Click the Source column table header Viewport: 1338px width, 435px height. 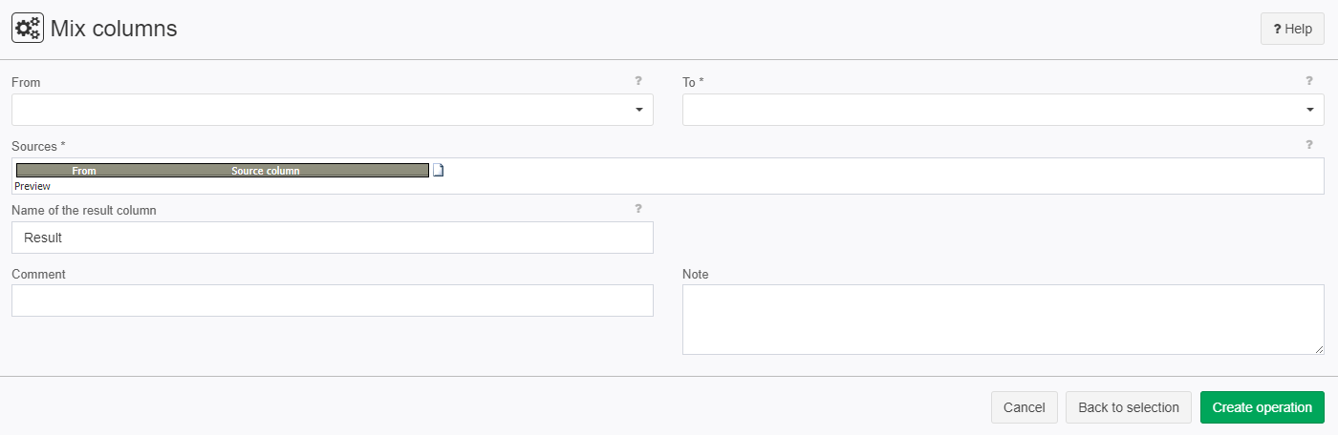click(266, 171)
